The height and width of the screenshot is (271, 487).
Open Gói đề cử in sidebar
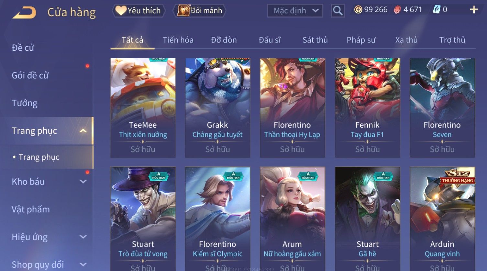click(x=30, y=75)
